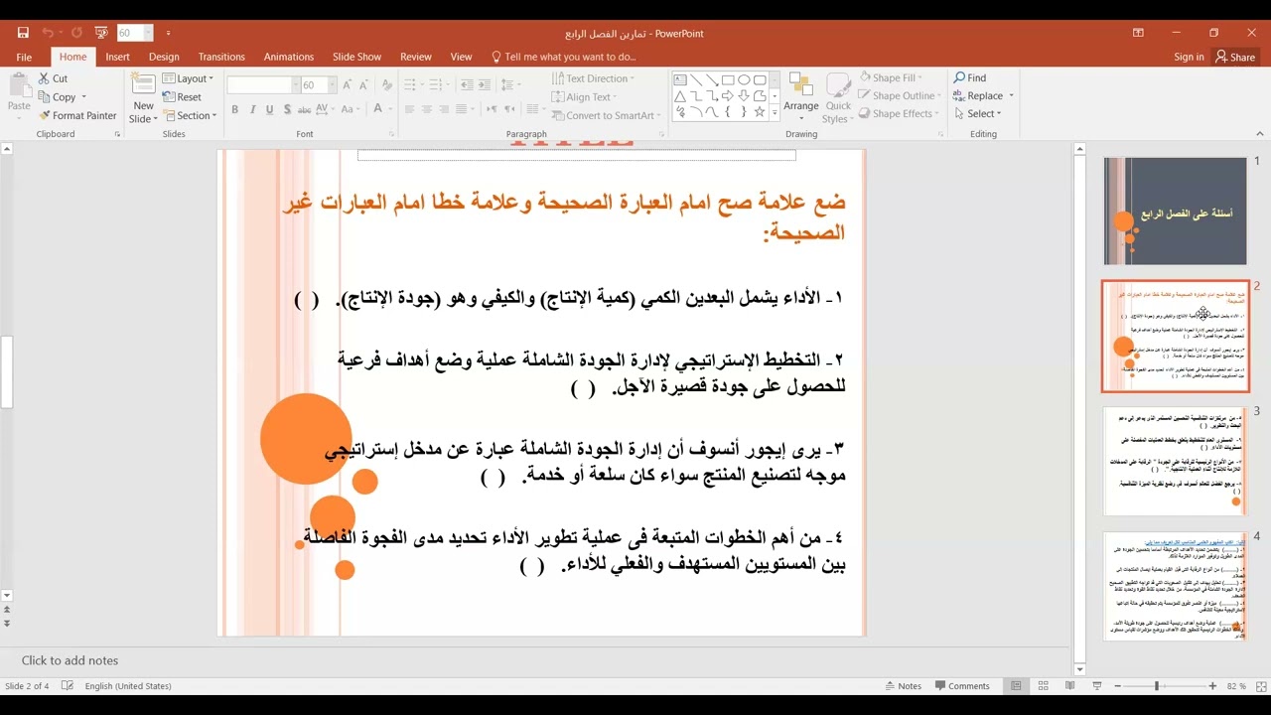Click the spell check icon in status bar

point(68,686)
